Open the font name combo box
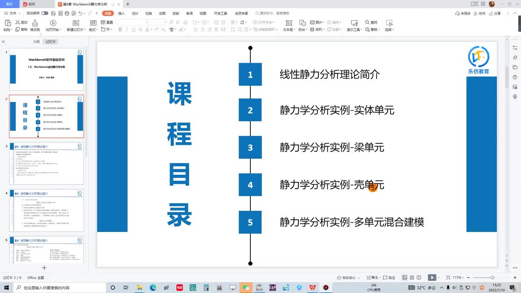The image size is (521, 293). point(131,22)
